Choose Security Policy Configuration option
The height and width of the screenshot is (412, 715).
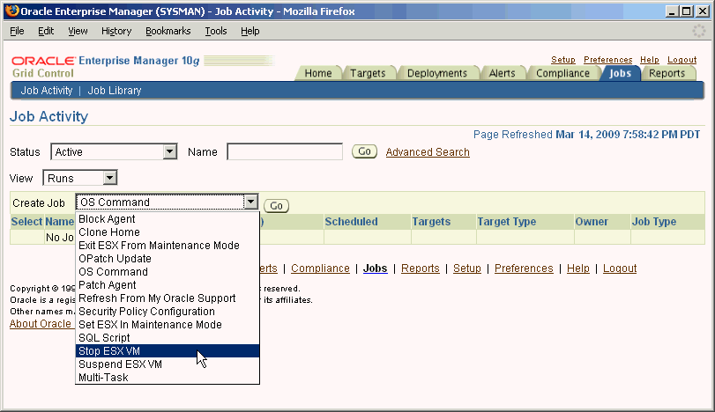coord(168,312)
